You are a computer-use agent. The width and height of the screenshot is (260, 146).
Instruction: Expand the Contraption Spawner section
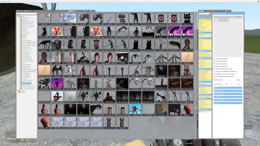coord(227,94)
